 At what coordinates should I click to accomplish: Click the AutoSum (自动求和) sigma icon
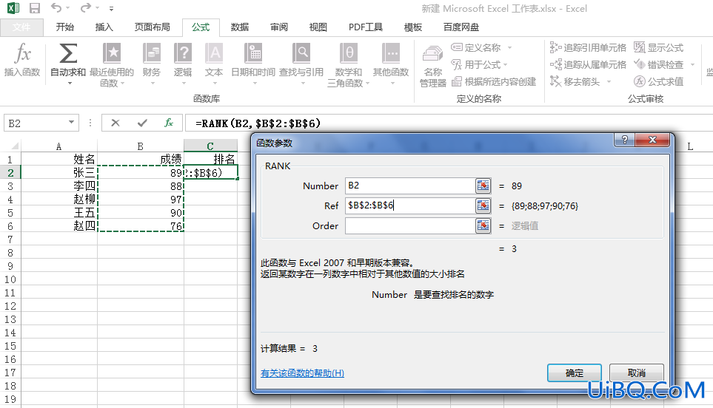(68, 53)
